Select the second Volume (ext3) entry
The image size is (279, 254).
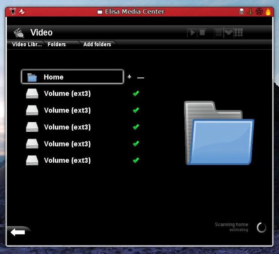[x=67, y=111]
